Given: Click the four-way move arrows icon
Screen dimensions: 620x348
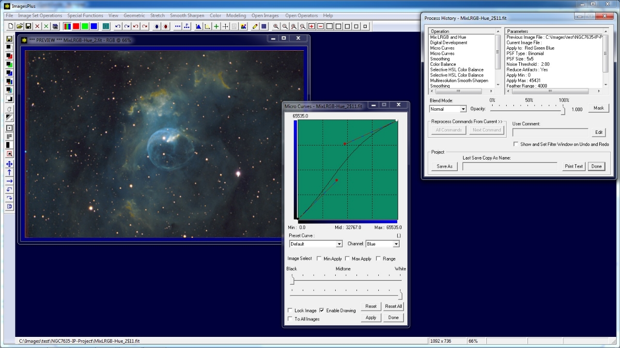Looking at the screenshot, I should (x=9, y=164).
